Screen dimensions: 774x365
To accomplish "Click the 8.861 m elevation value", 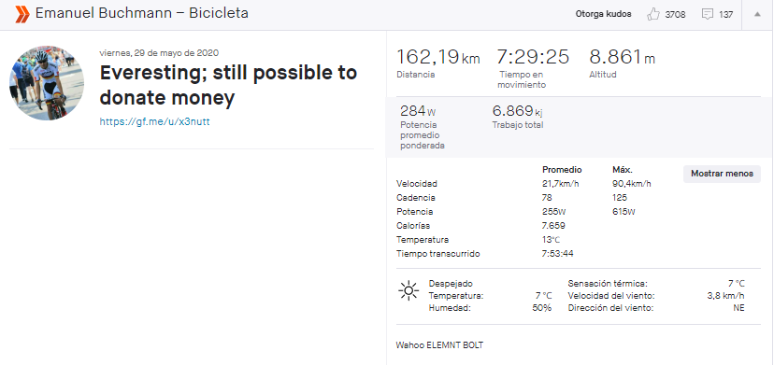I will [622, 57].
